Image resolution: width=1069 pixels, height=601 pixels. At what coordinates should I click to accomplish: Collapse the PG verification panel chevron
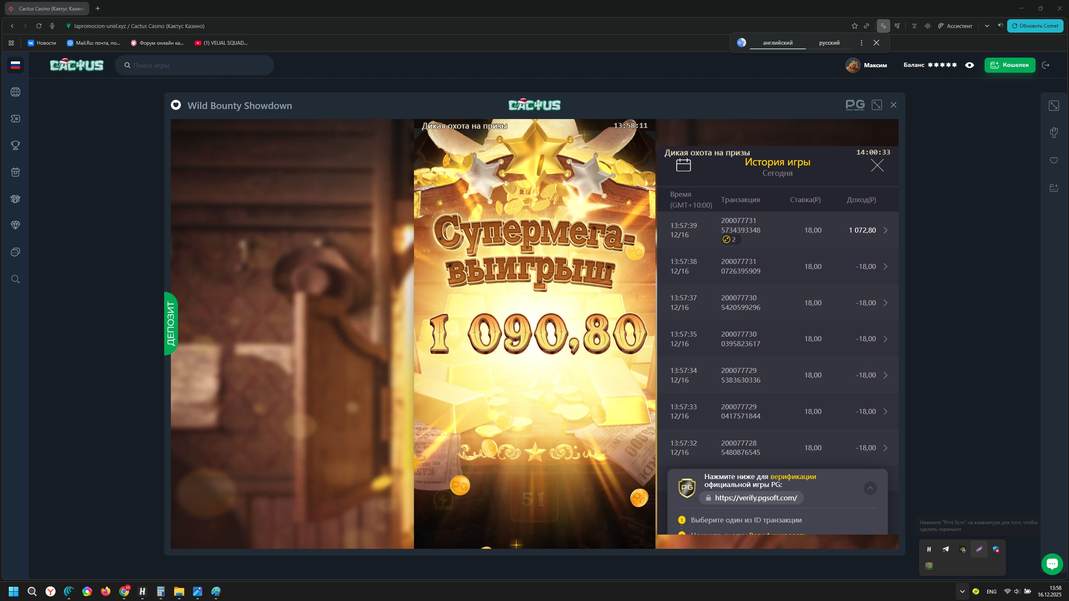(870, 488)
